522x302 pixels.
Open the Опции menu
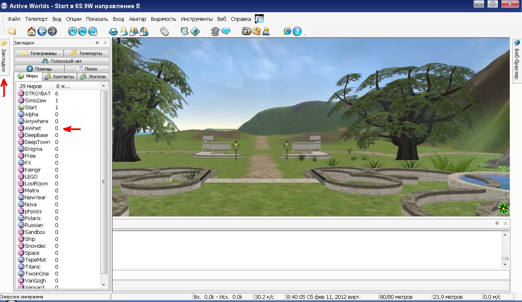coord(73,19)
